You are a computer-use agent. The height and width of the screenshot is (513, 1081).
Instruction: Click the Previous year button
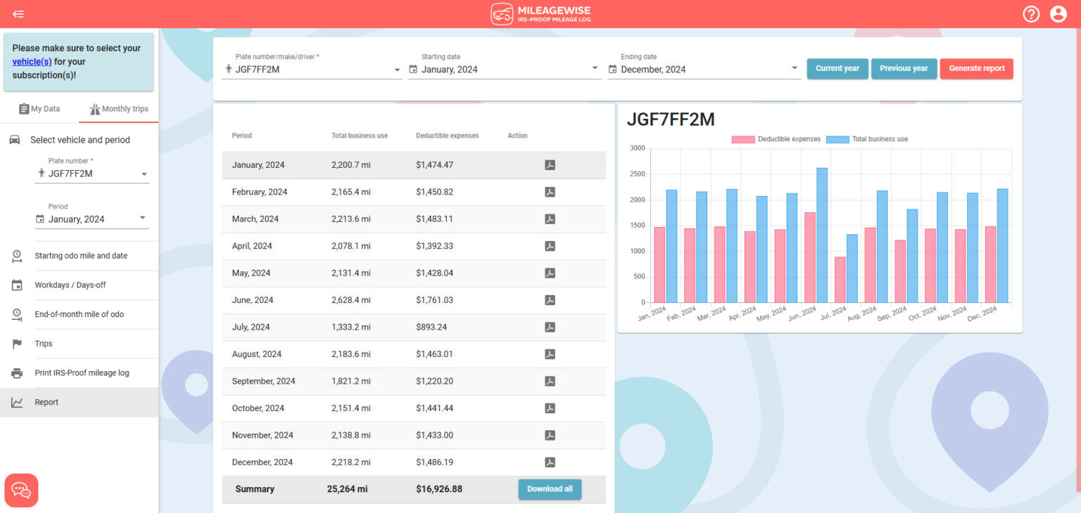pos(904,69)
